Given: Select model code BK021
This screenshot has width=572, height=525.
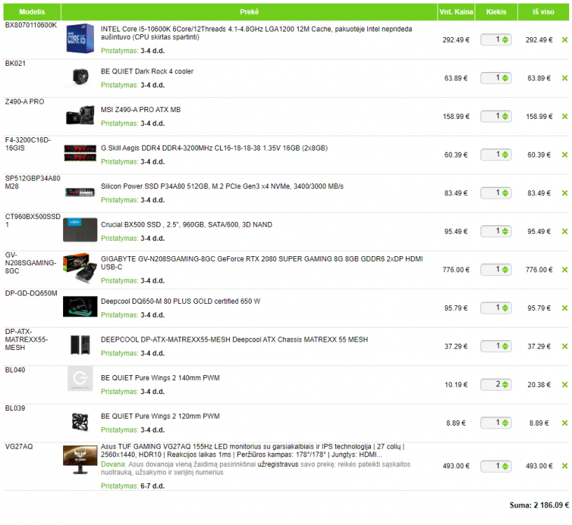Looking at the screenshot, I should (15, 64).
